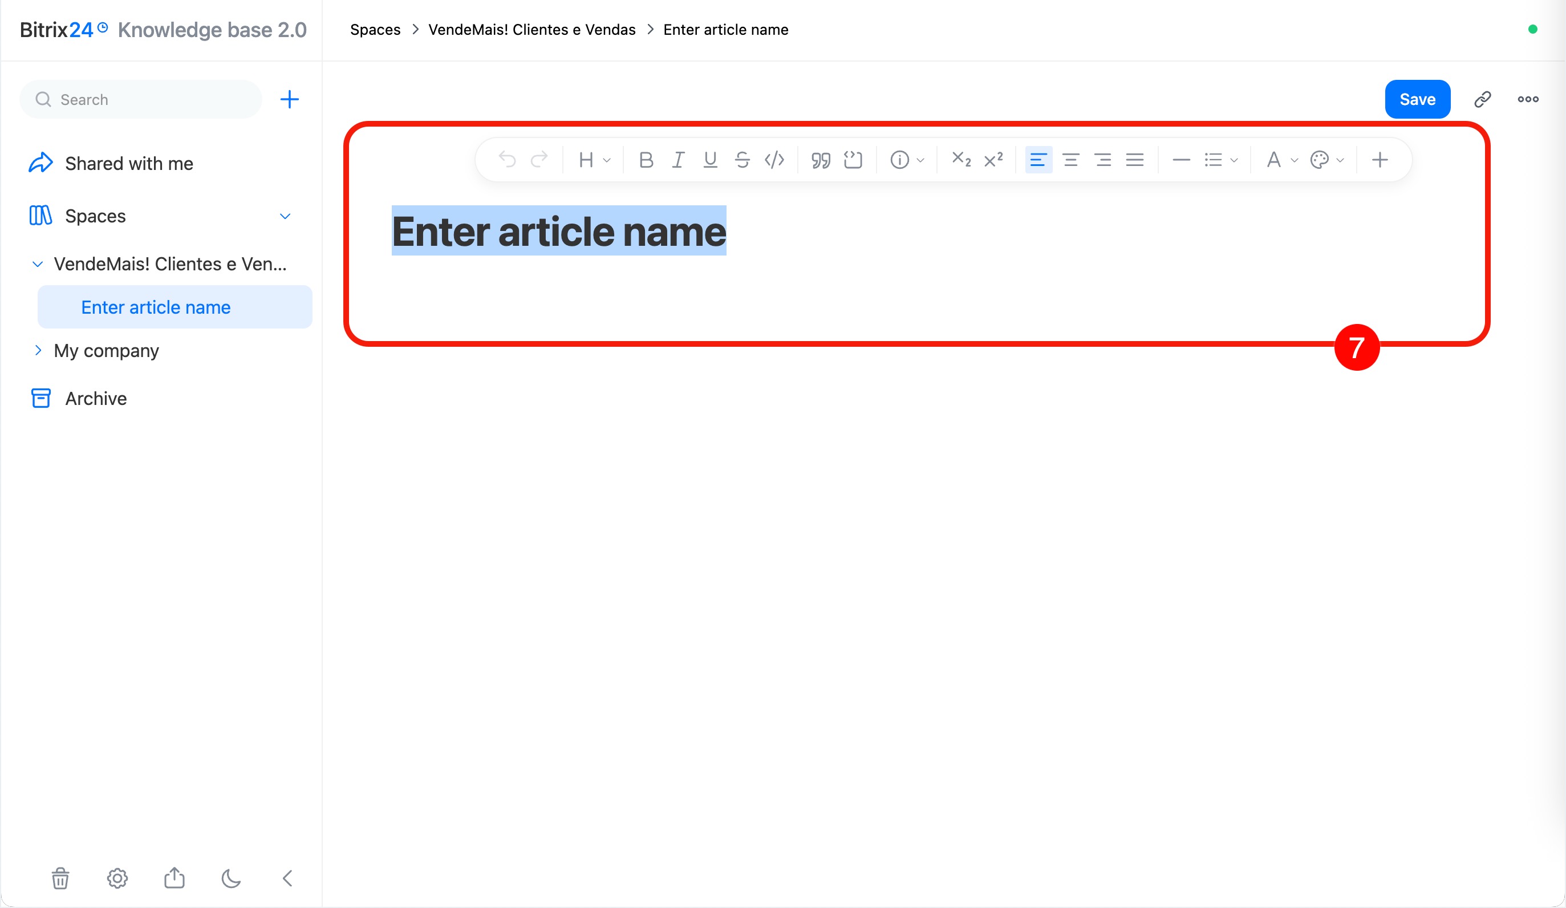Apply italic formatting
This screenshot has width=1566, height=908.
678,160
